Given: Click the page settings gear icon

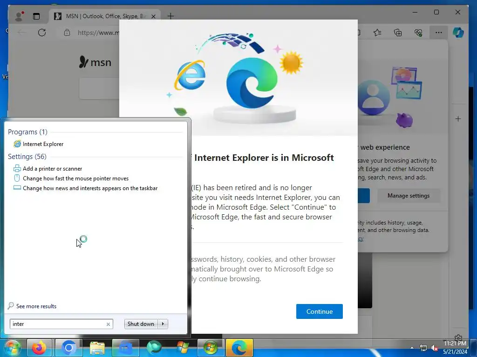Looking at the screenshot, I should (458, 338).
